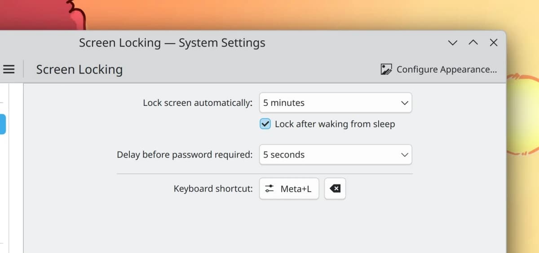
Task: Click the 'Keyboard shortcut:' label text
Action: click(213, 189)
